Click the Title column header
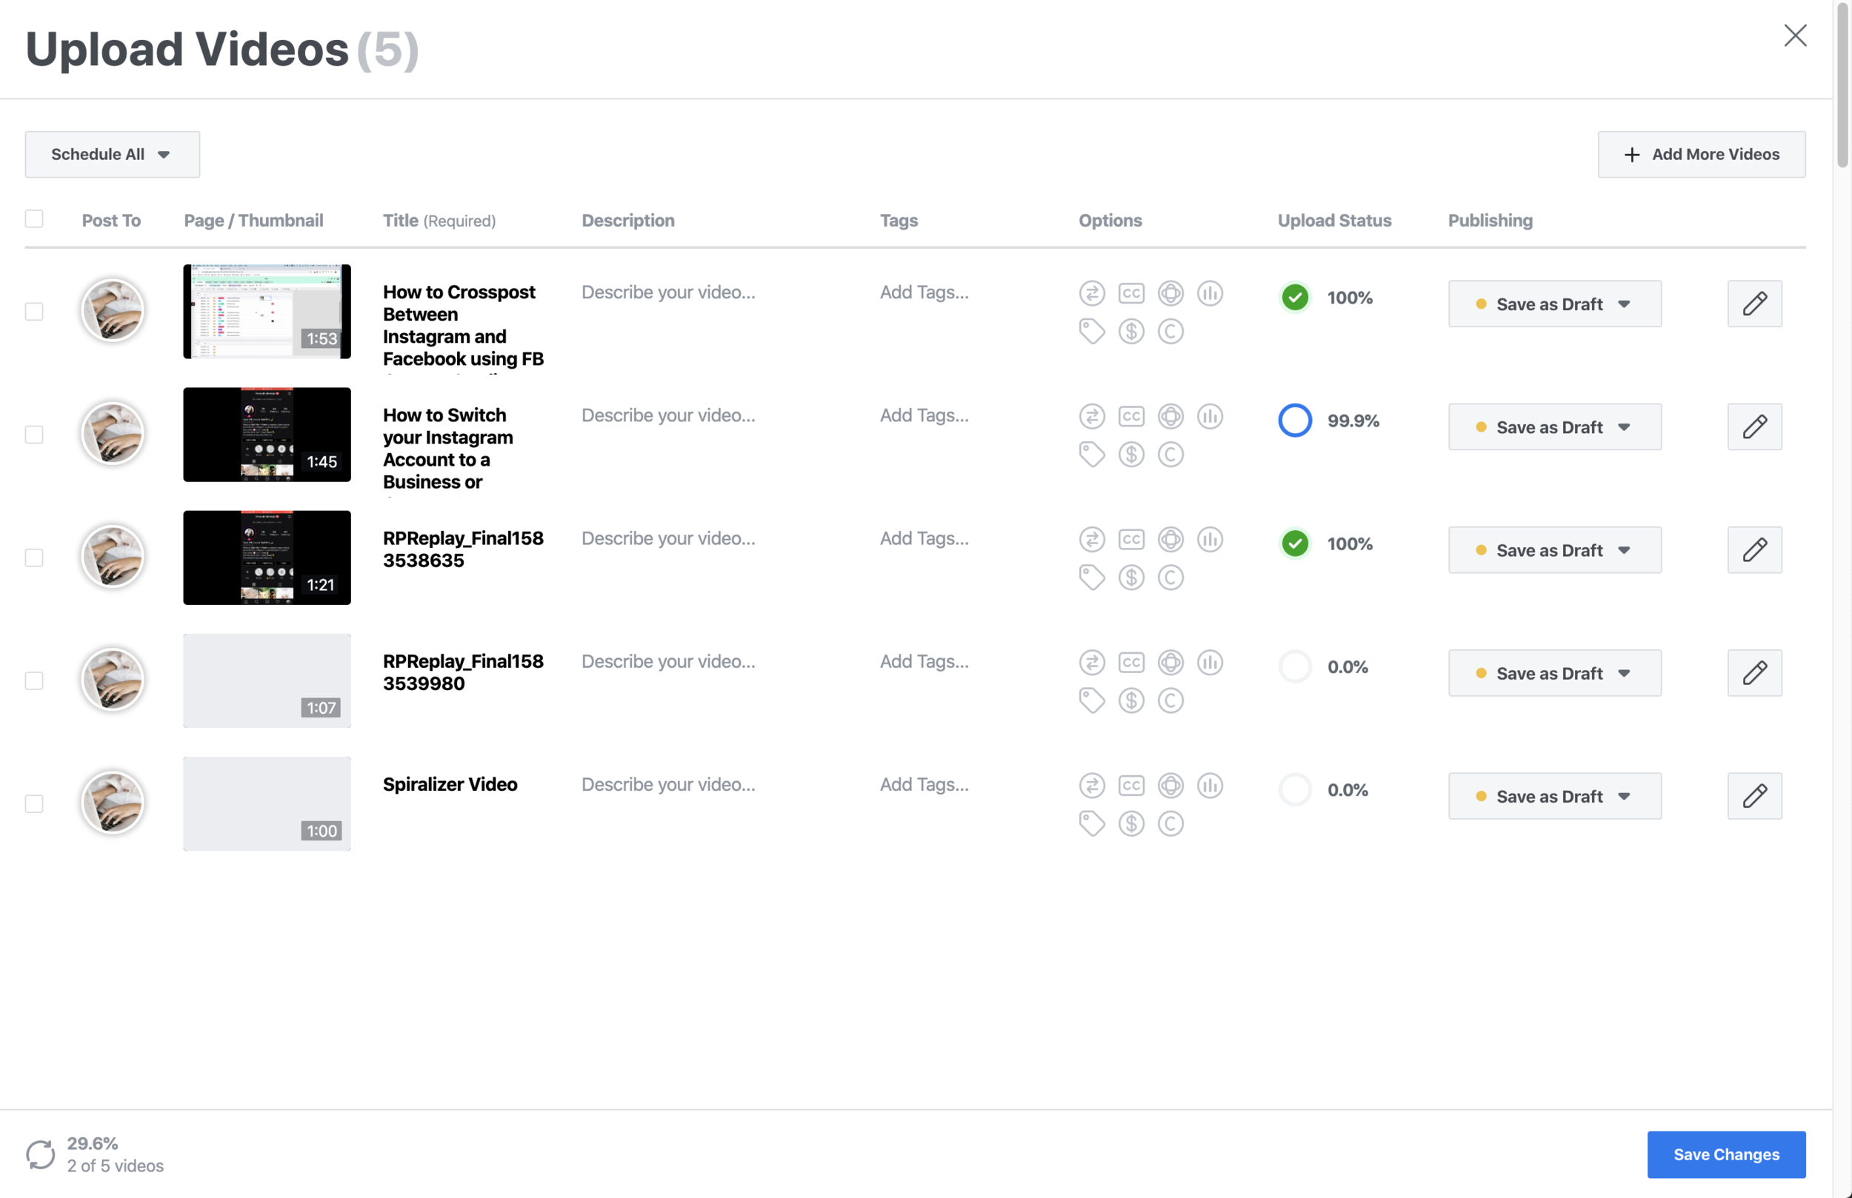Screen dimensions: 1852x1198 pyautogui.click(x=400, y=220)
